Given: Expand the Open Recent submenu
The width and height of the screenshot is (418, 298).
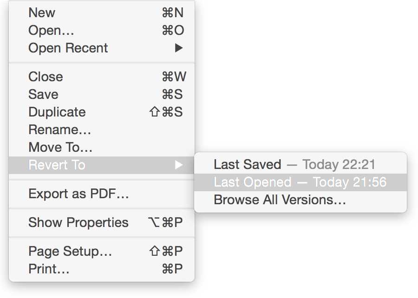Looking at the screenshot, I should [x=102, y=48].
